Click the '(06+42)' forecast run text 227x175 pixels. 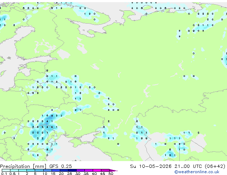point(215,166)
